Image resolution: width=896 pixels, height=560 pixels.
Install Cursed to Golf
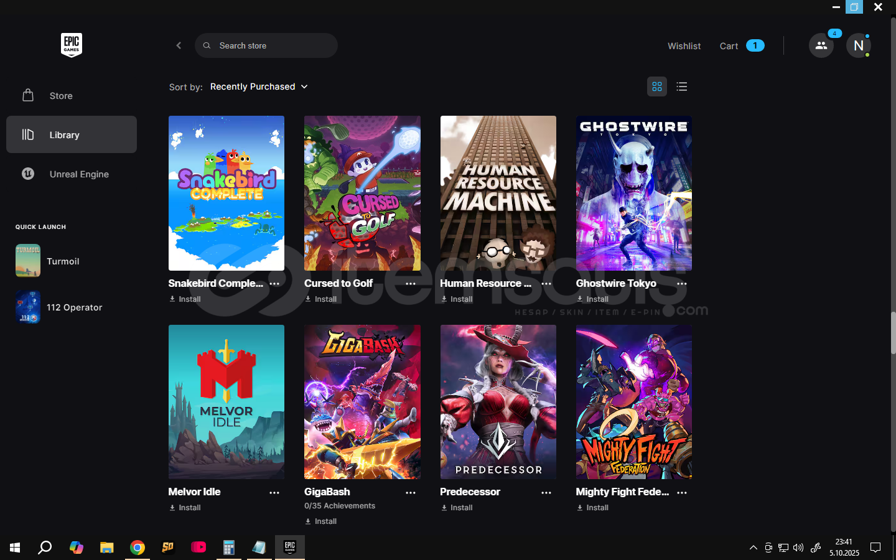pyautogui.click(x=321, y=299)
